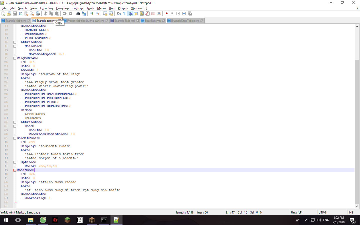Undo the last edit with toolbar arrow
360x225 pixels.
pyautogui.click(x=64, y=13)
